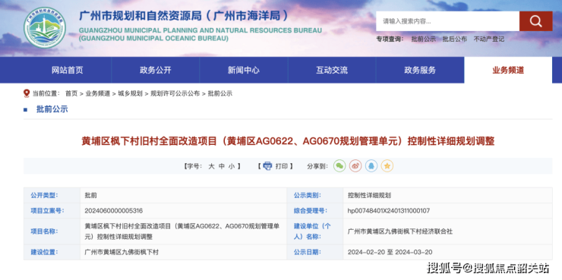
Task: Click the bureau round logo emblem
Action: pyautogui.click(x=45, y=27)
